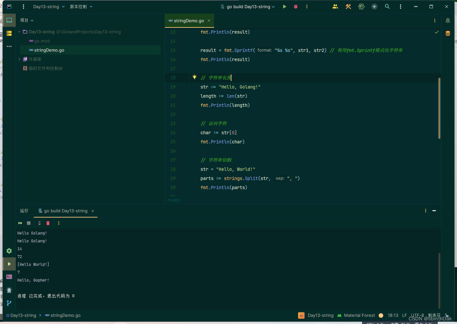Open the Day13-string project dropdown
This screenshot has height=324, width=457.
49,7
